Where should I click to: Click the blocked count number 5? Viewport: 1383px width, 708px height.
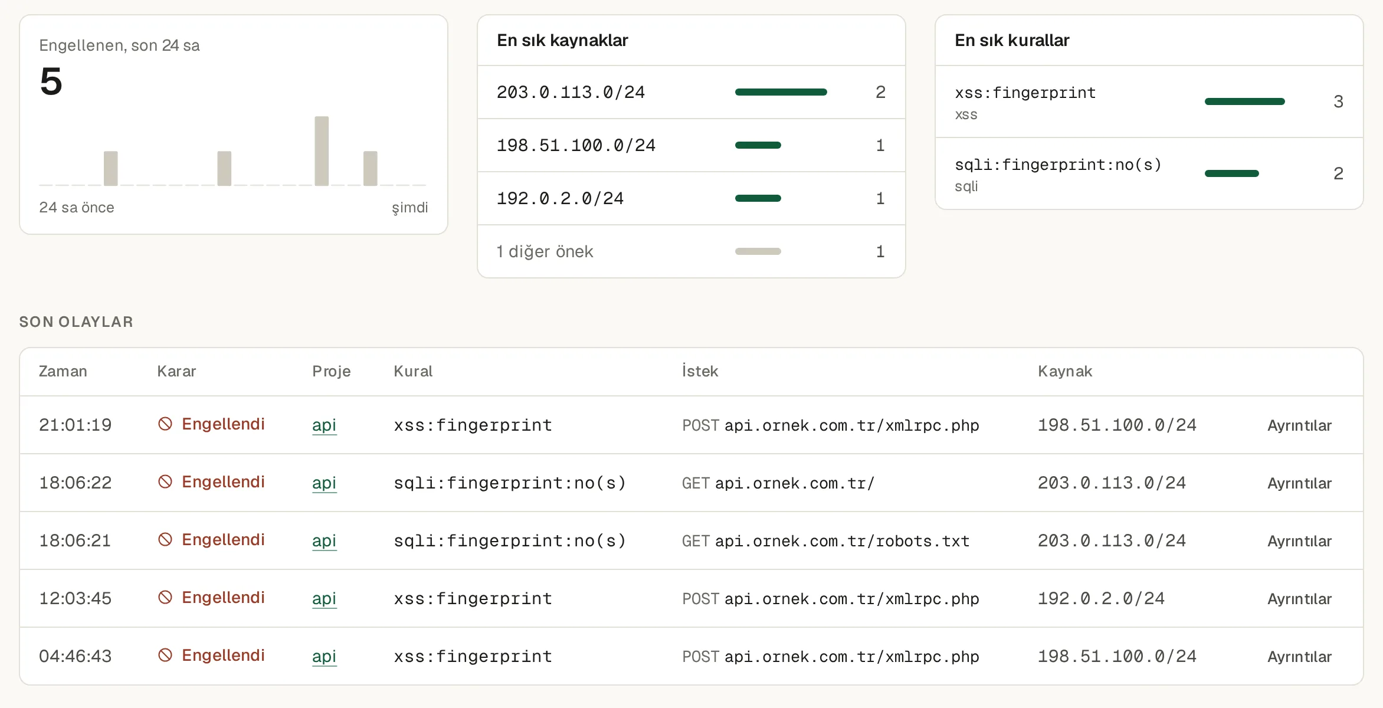(x=51, y=81)
